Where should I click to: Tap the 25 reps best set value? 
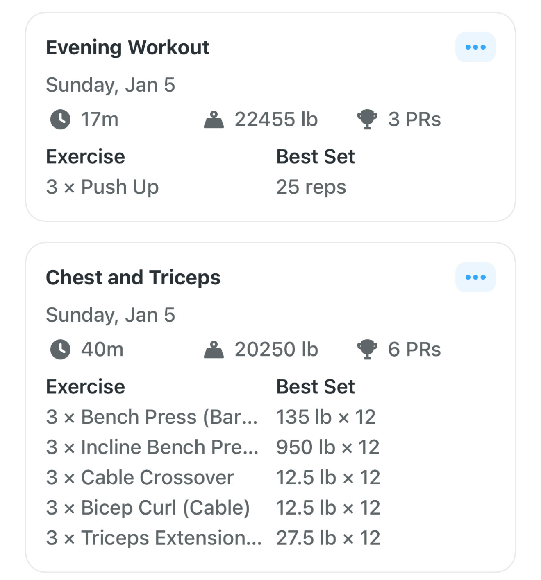click(x=311, y=187)
